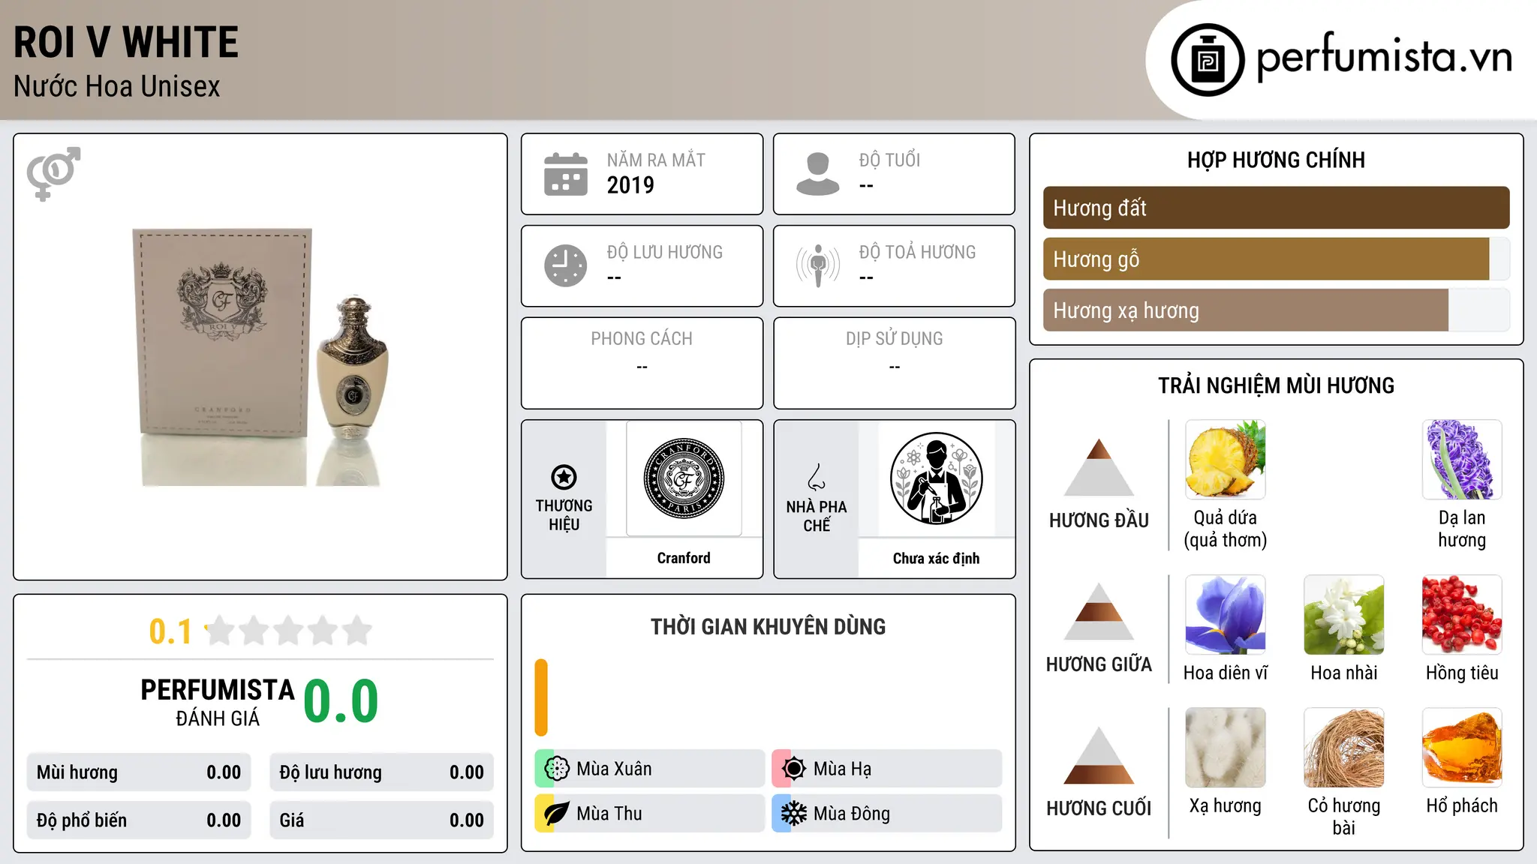Click the Mùa Thu season button
This screenshot has width=1537, height=864.
[650, 814]
